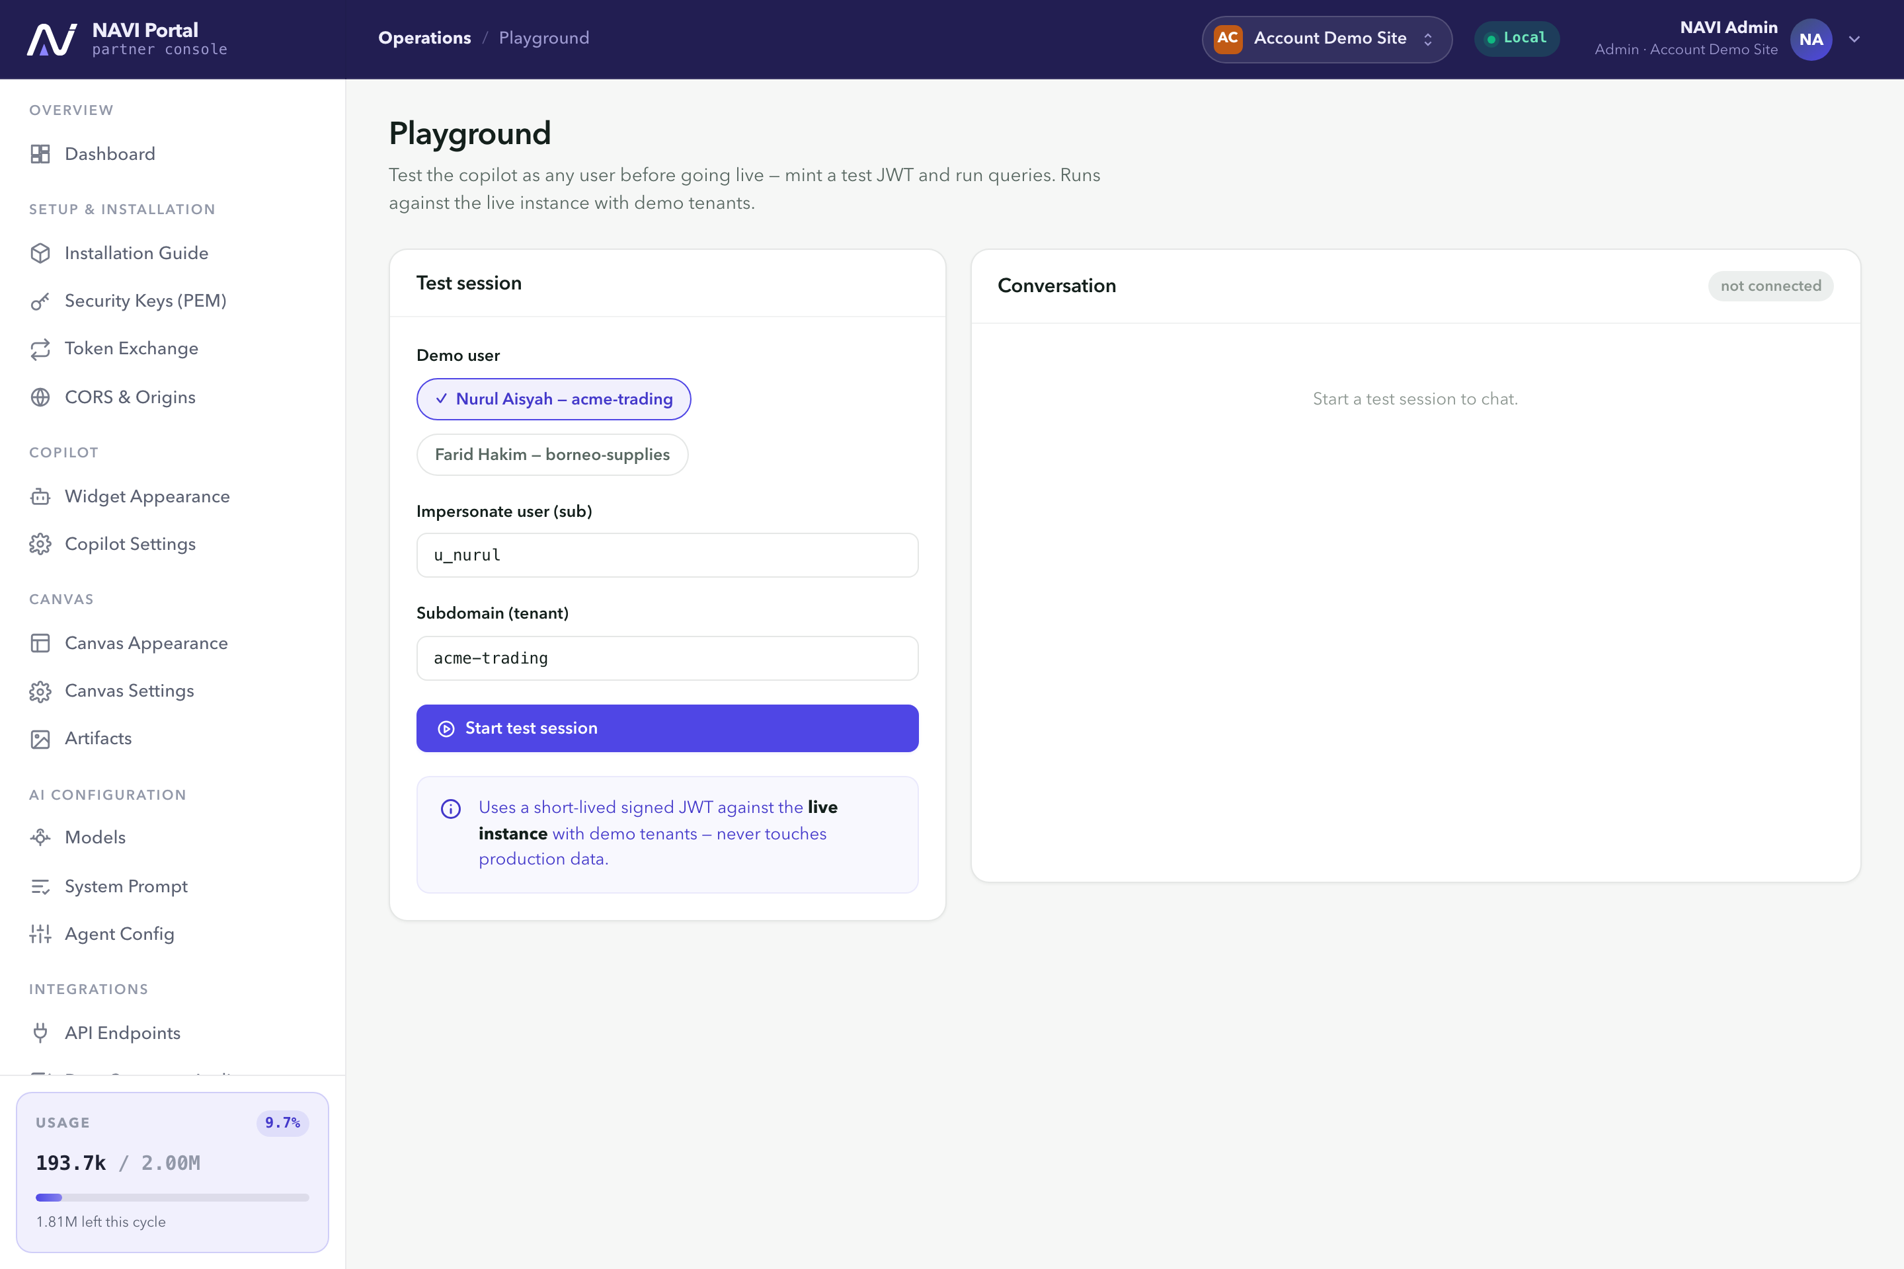Click the NA avatar menu
This screenshot has height=1269, width=1904.
click(x=1811, y=39)
